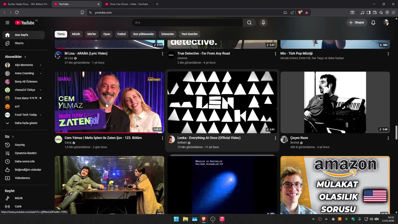Select the Tümü filter chip
This screenshot has width=398, height=224.
[61, 34]
